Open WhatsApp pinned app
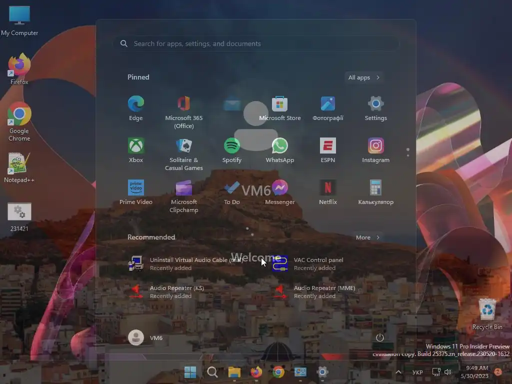 coord(280,150)
